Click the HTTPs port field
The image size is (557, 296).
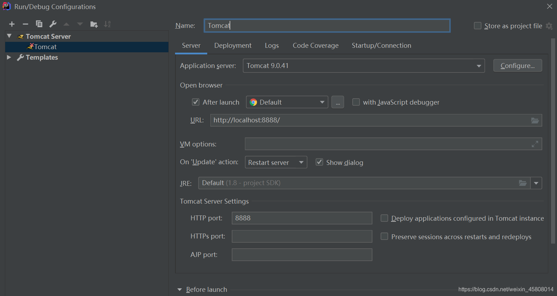click(302, 236)
